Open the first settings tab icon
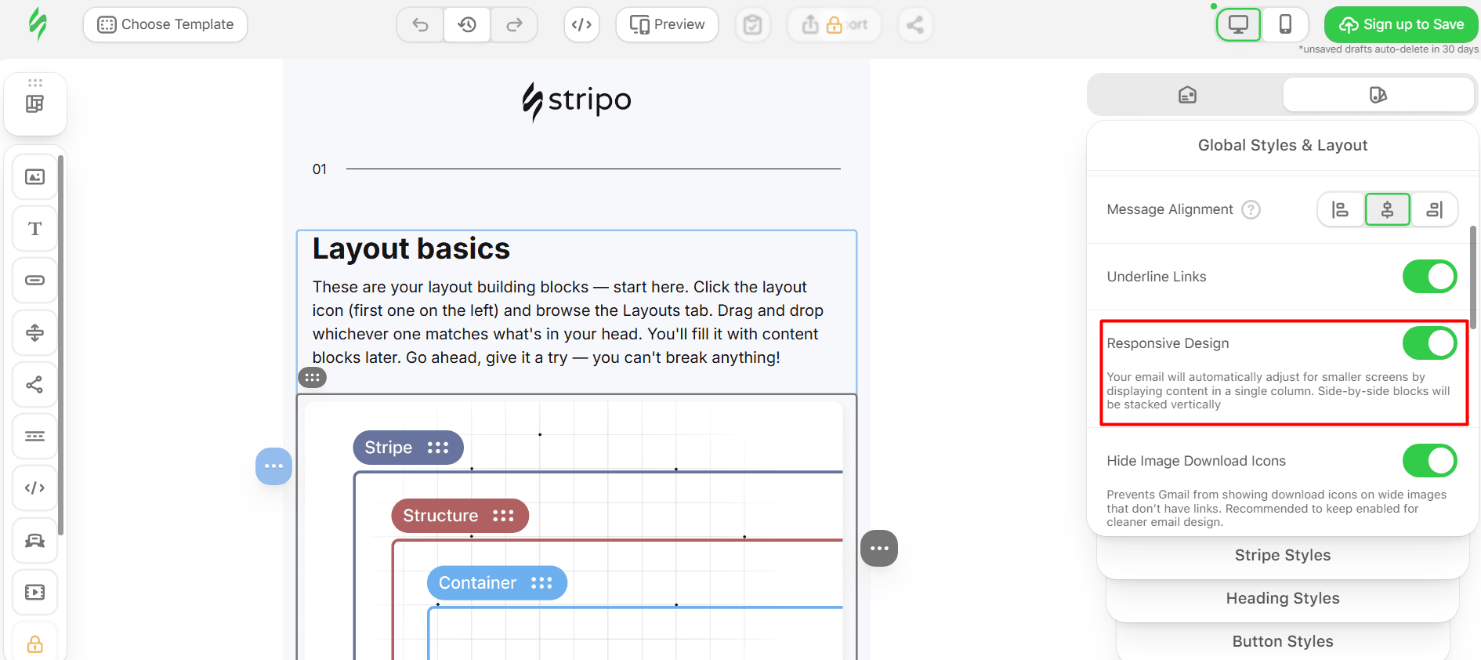 [x=1187, y=95]
